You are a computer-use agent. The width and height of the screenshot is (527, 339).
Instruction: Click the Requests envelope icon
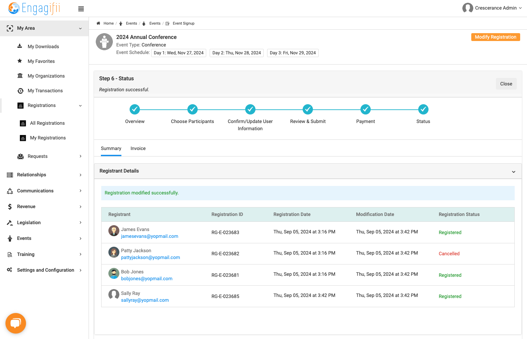[21, 156]
